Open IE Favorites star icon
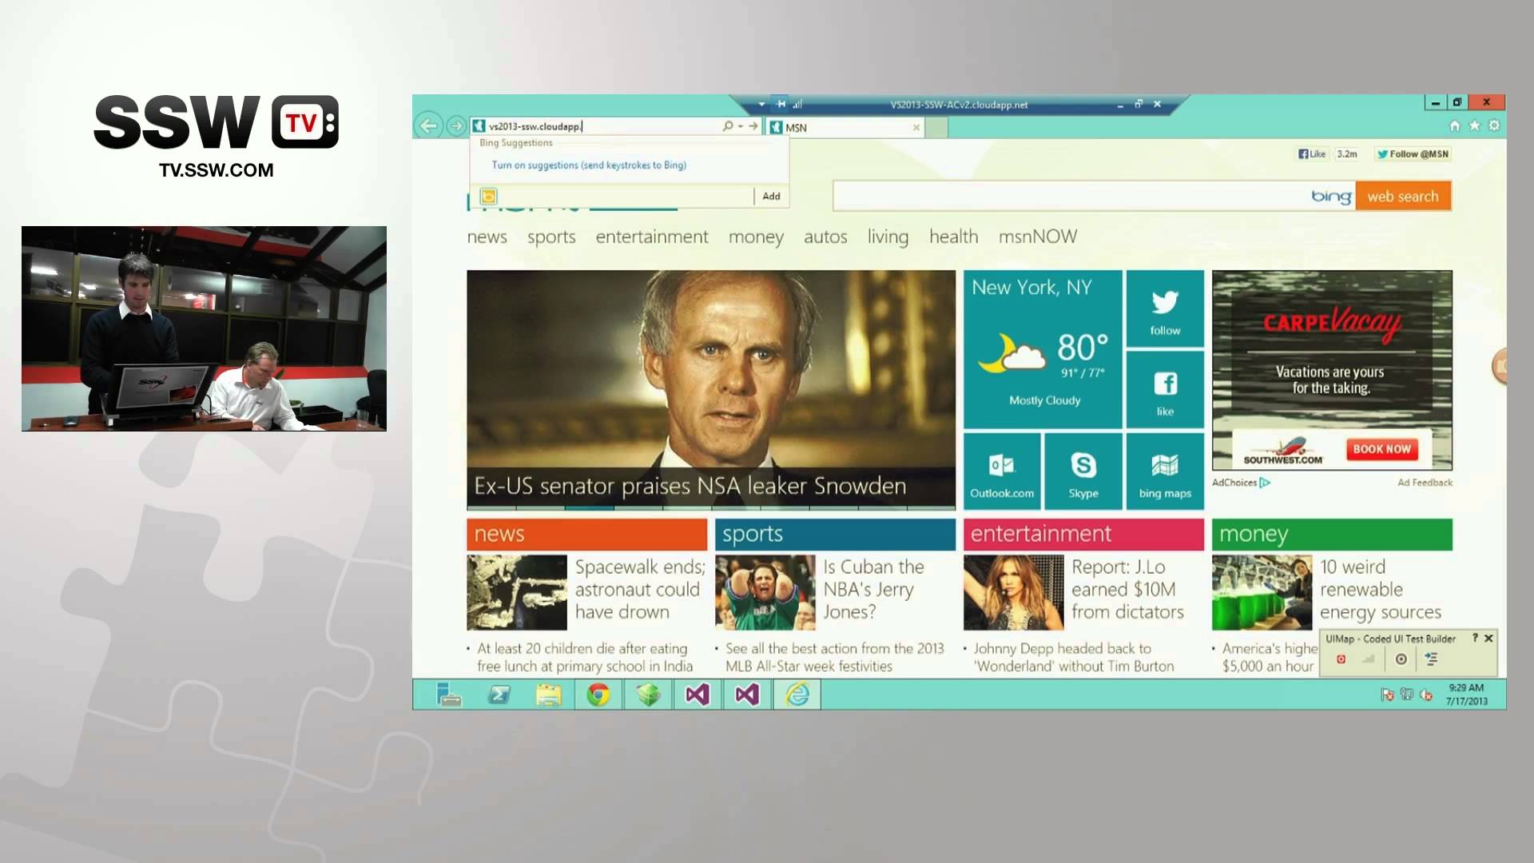Image resolution: width=1534 pixels, height=863 pixels. (1474, 125)
